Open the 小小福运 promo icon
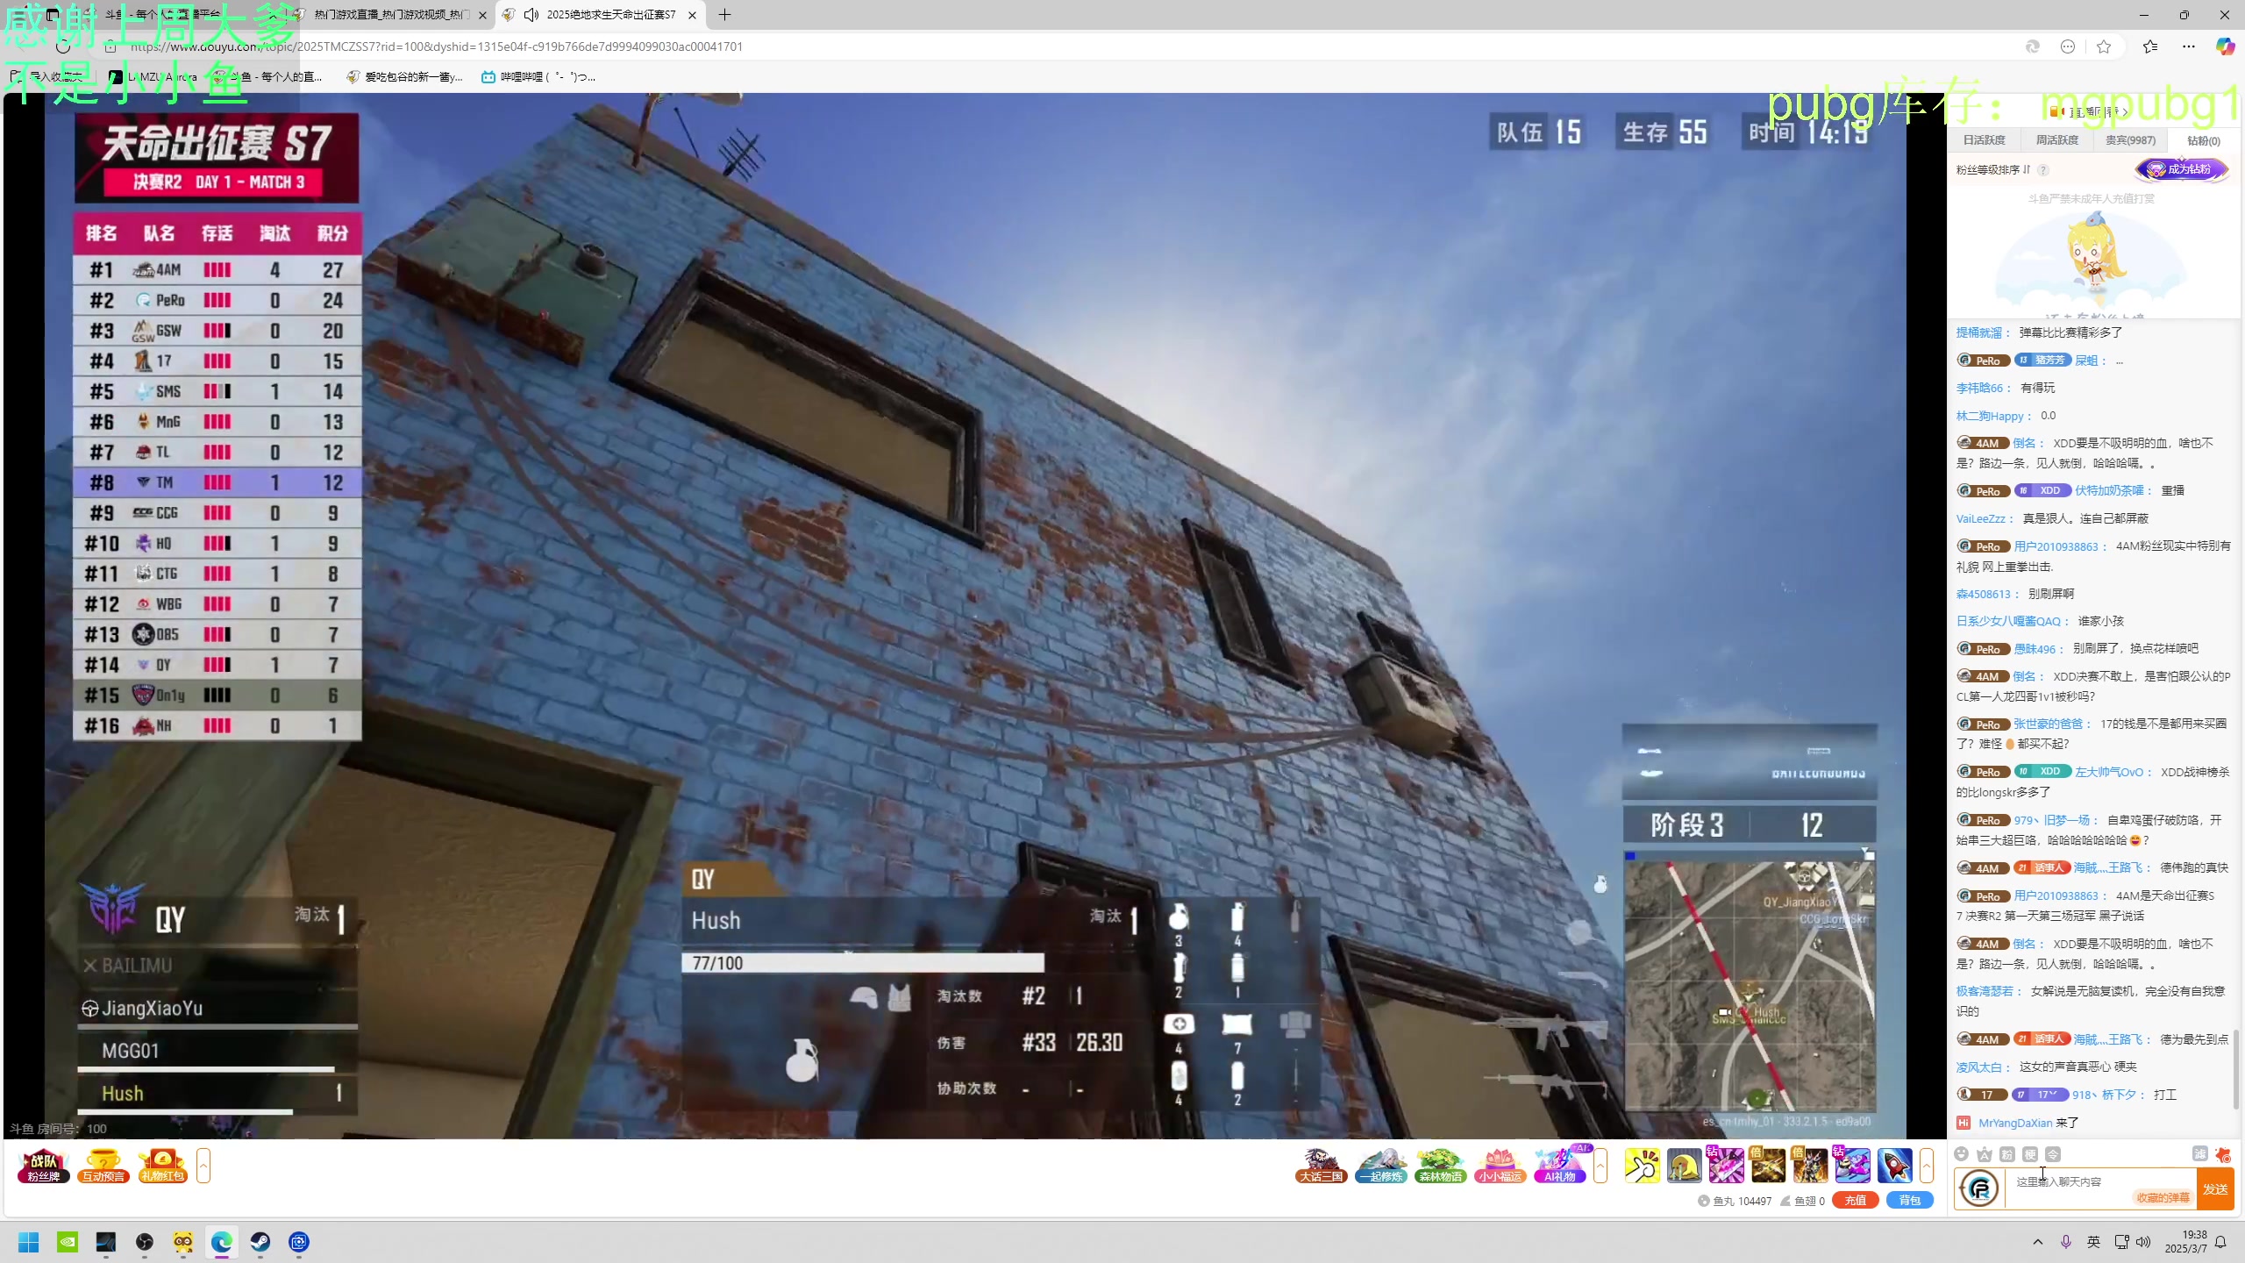Image resolution: width=2245 pixels, height=1263 pixels. tap(1500, 1166)
